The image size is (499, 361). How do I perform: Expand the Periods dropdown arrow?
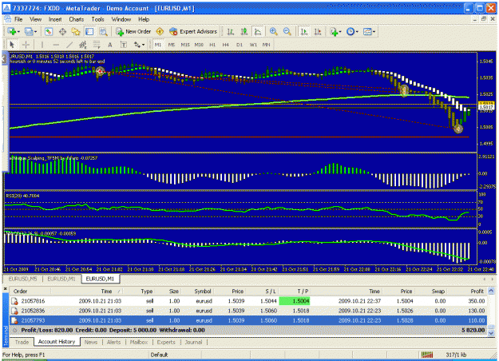[358, 31]
